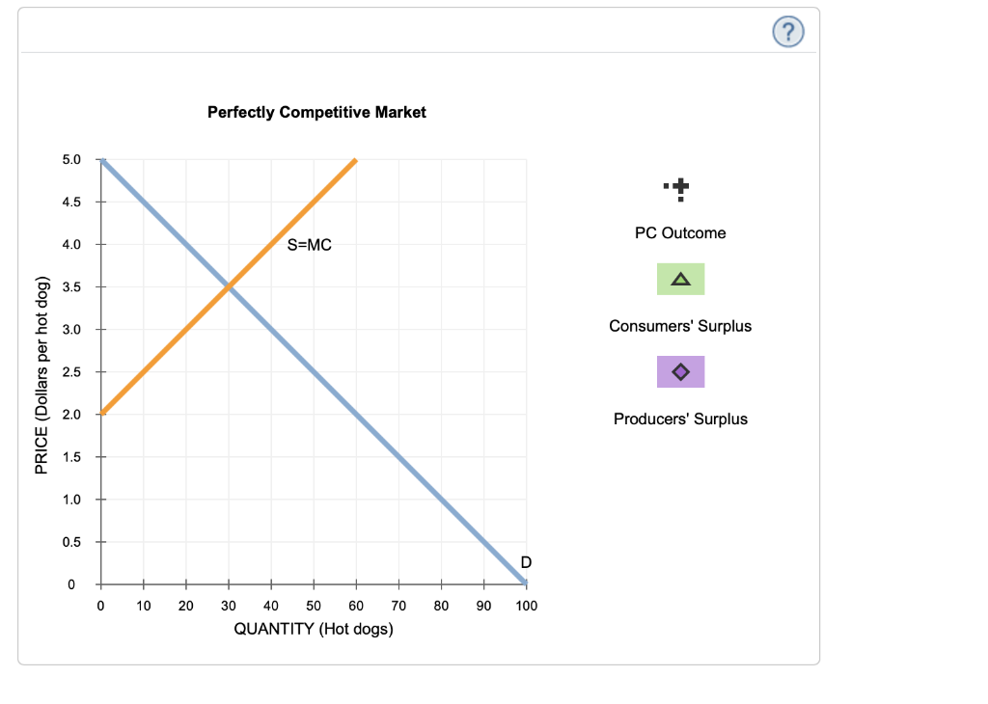
Task: Click the Perfectly Competitive Market chart title
Action: (316, 112)
